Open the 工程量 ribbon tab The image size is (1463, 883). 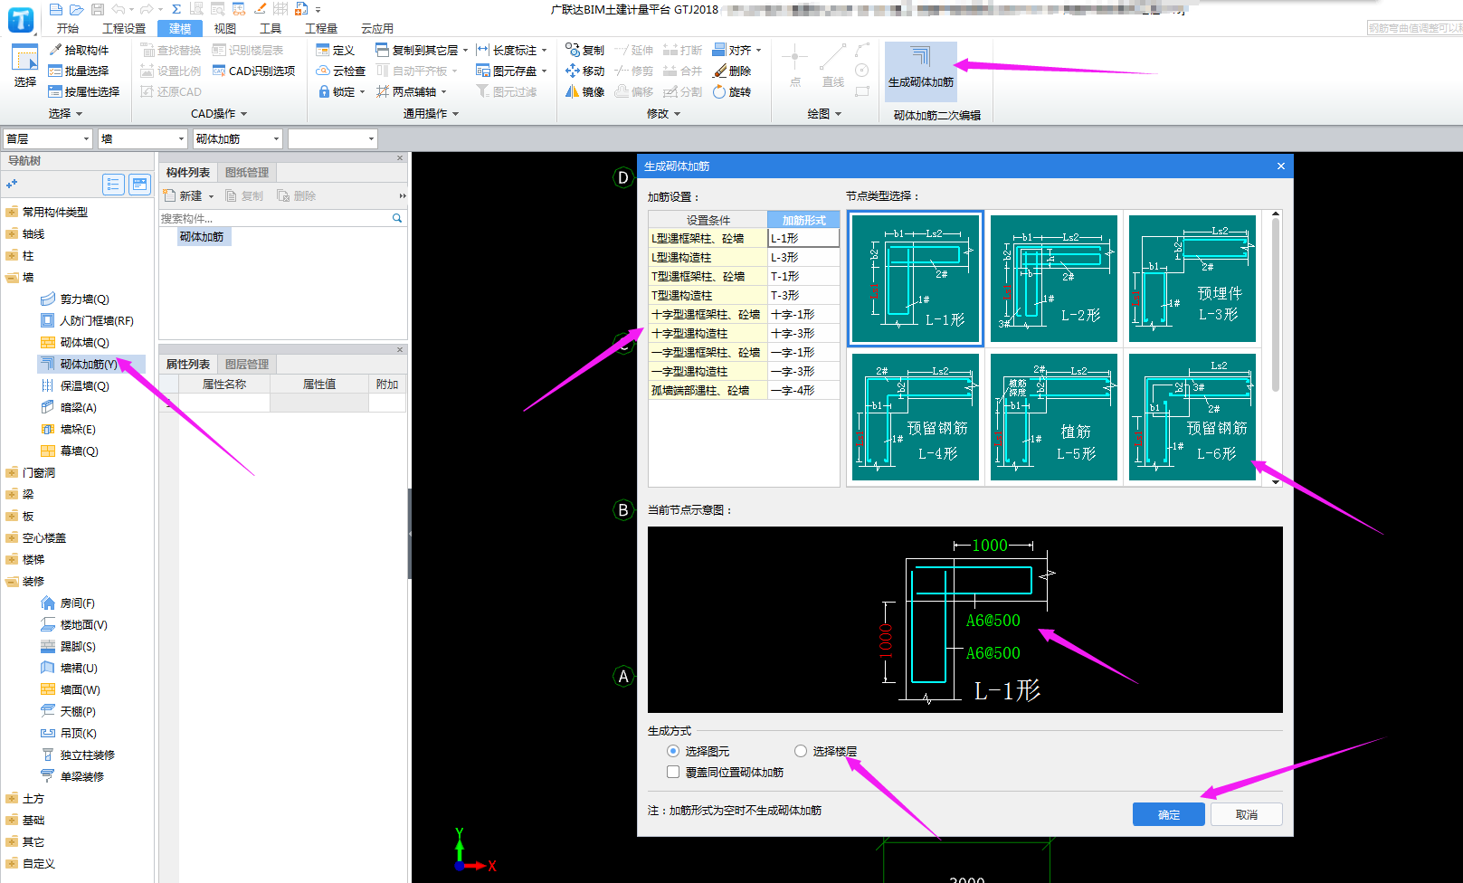pyautogui.click(x=321, y=29)
